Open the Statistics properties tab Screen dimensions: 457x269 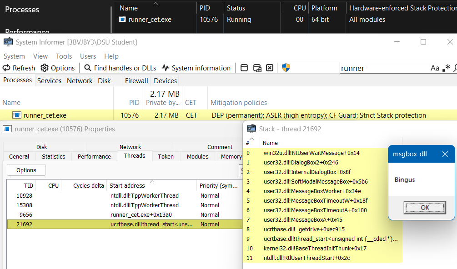(54, 157)
